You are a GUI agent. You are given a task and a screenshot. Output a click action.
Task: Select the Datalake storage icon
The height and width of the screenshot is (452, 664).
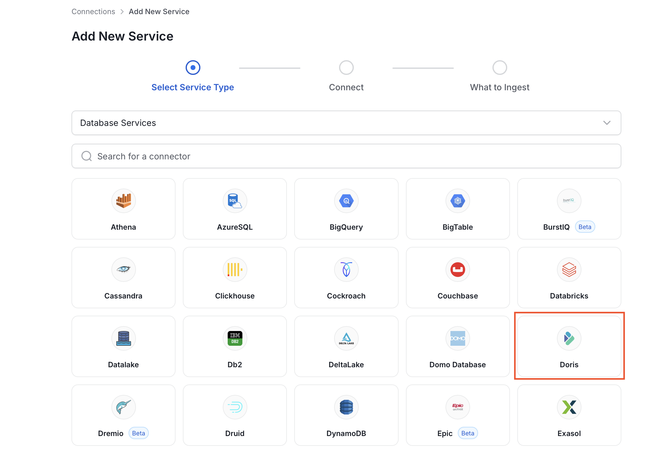coord(123,338)
